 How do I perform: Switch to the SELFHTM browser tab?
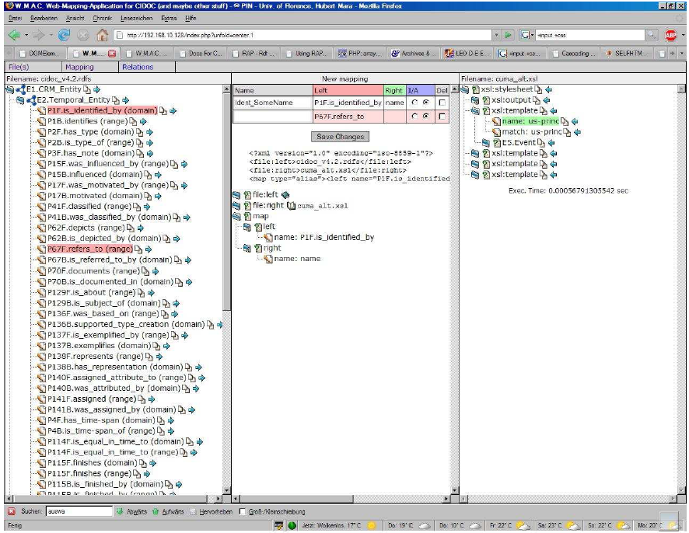tap(628, 53)
